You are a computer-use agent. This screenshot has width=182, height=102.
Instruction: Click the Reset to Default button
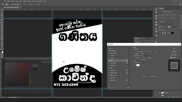[x=153, y=76]
